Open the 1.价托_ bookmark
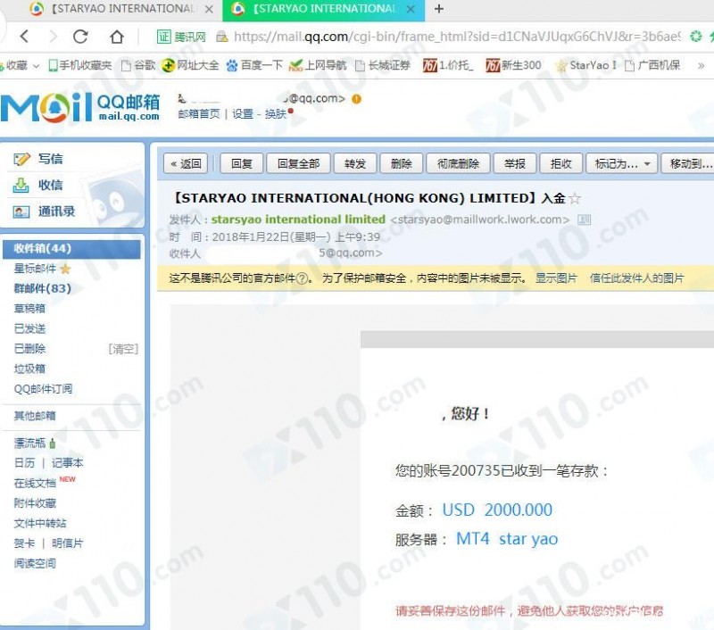 click(449, 65)
